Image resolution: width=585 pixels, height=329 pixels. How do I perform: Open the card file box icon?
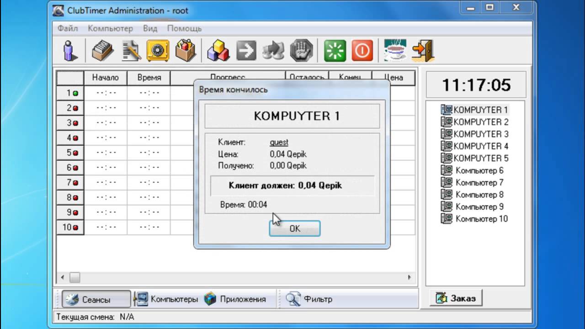click(x=103, y=50)
